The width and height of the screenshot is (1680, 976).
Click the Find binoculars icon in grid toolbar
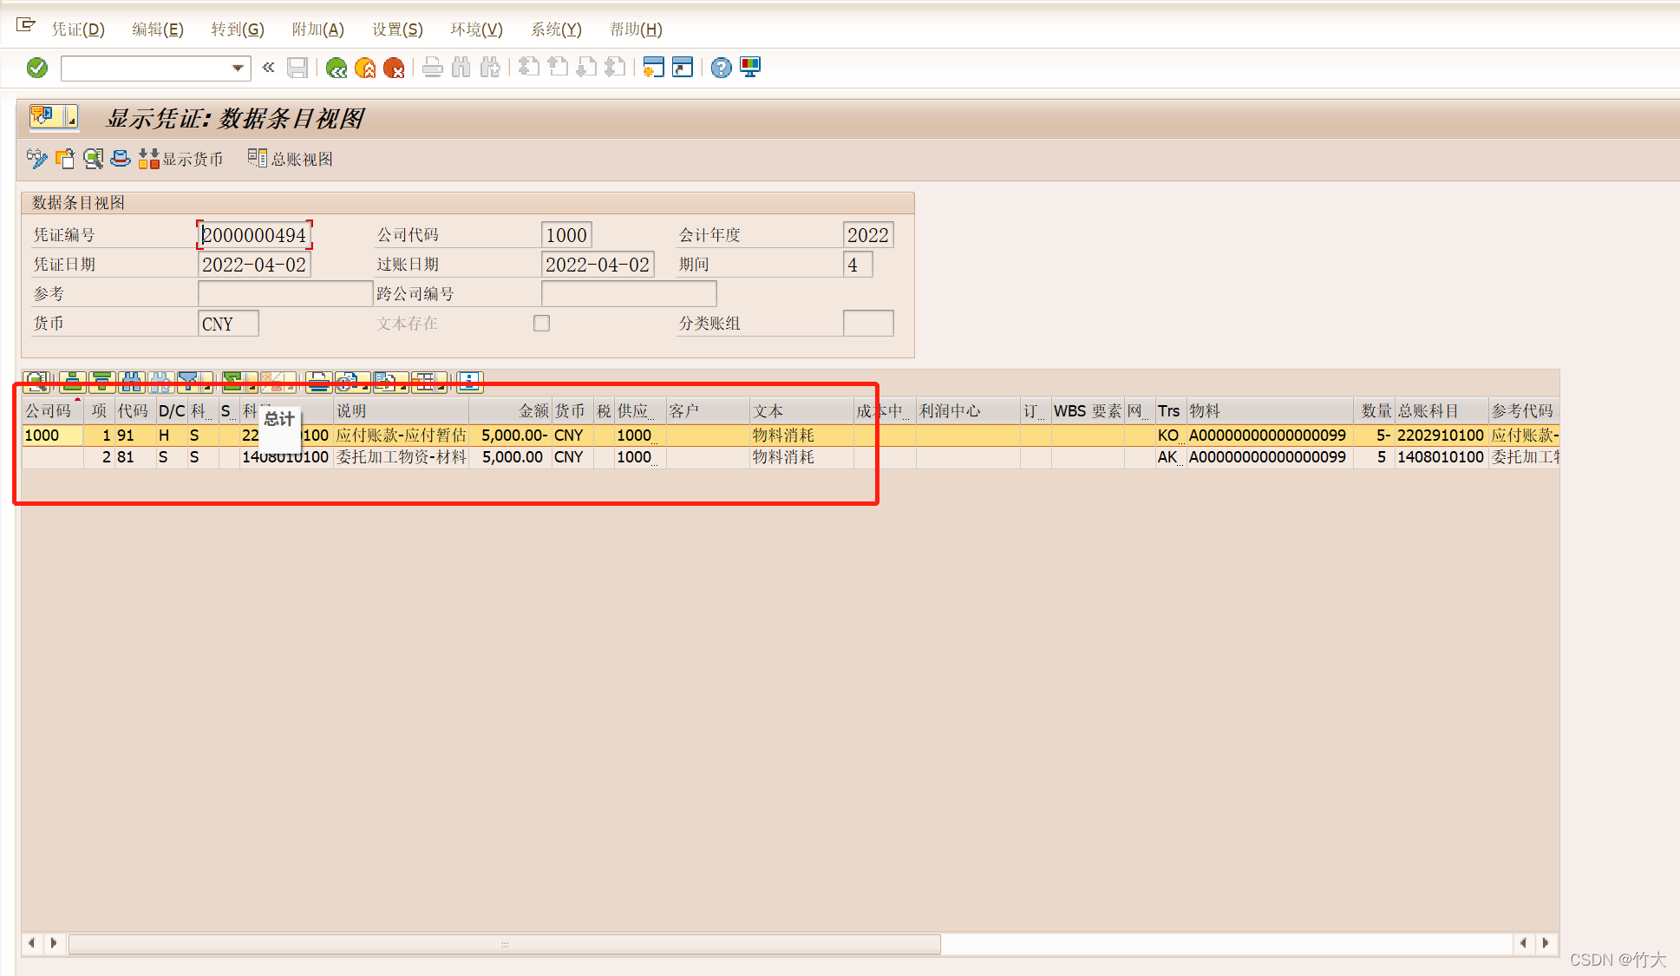coord(131,381)
